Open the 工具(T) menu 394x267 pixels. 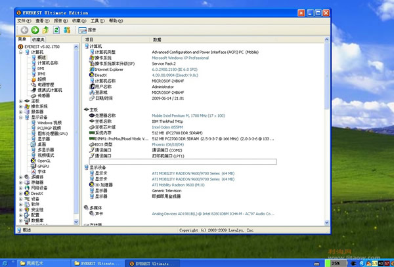pos(97,21)
